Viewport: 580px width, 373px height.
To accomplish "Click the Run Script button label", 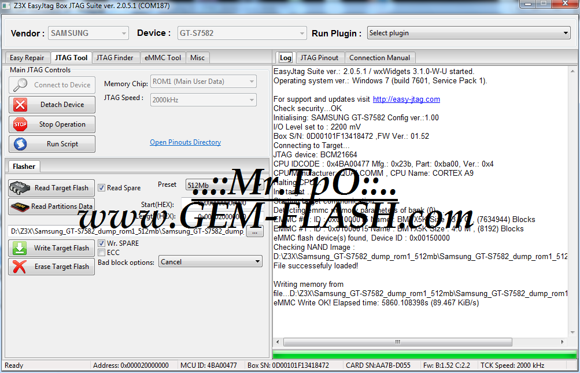I will 62,144.
